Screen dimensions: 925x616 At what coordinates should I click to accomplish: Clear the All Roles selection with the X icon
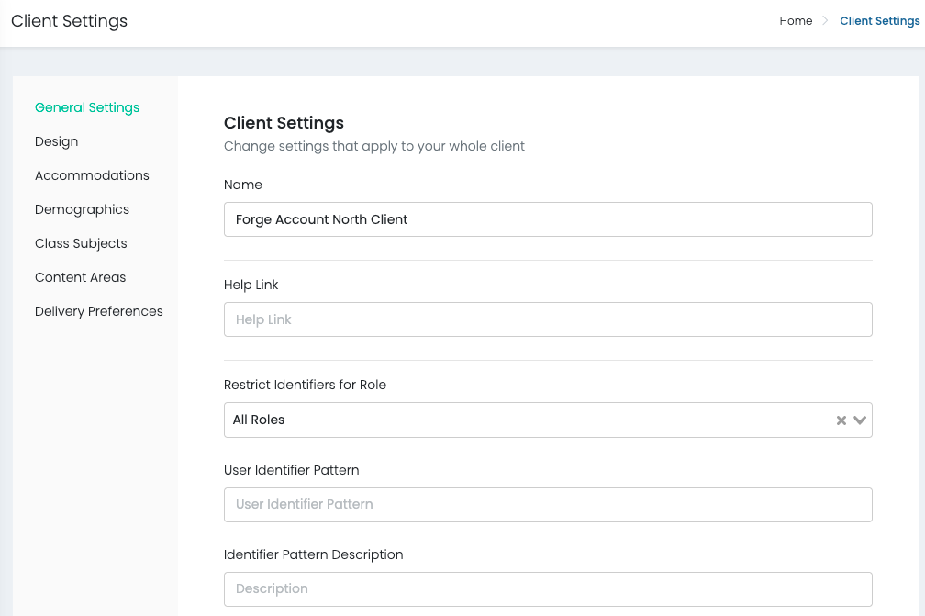[x=841, y=420]
